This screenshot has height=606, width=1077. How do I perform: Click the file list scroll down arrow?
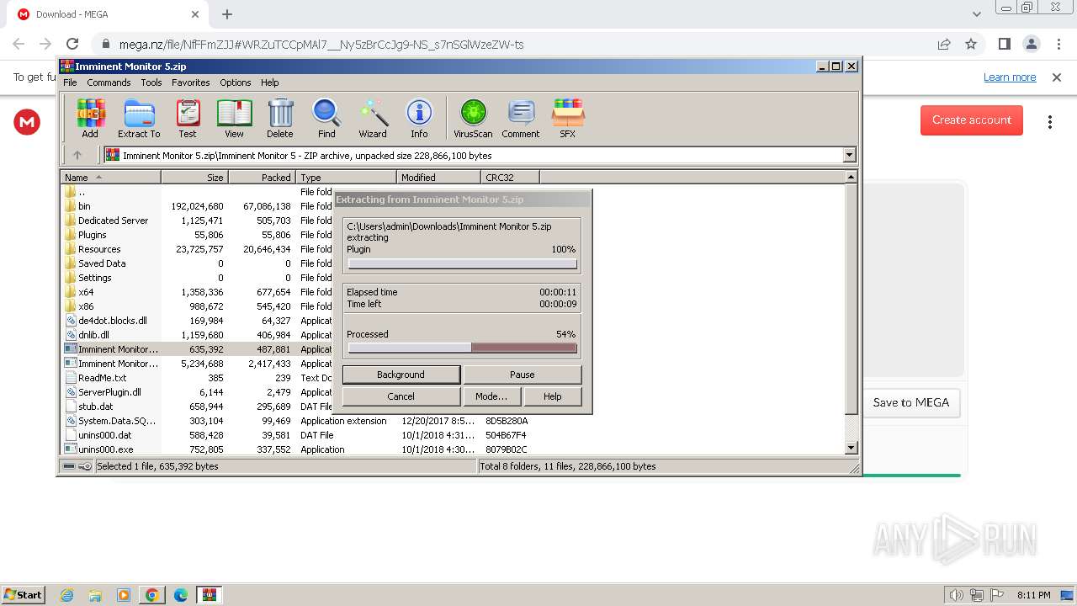point(851,448)
